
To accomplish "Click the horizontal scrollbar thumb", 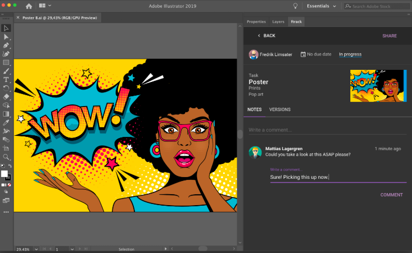I will 203,249.
